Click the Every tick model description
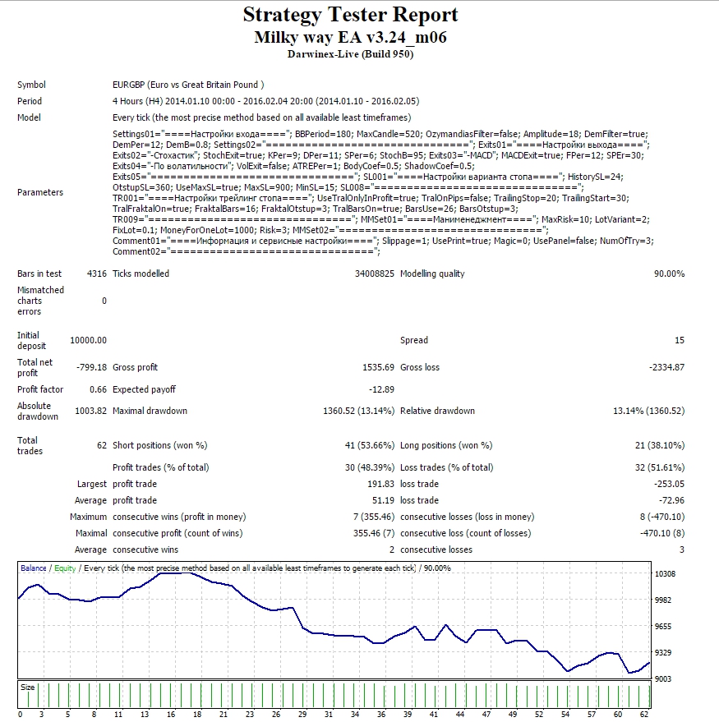The width and height of the screenshot is (719, 722). [x=261, y=118]
